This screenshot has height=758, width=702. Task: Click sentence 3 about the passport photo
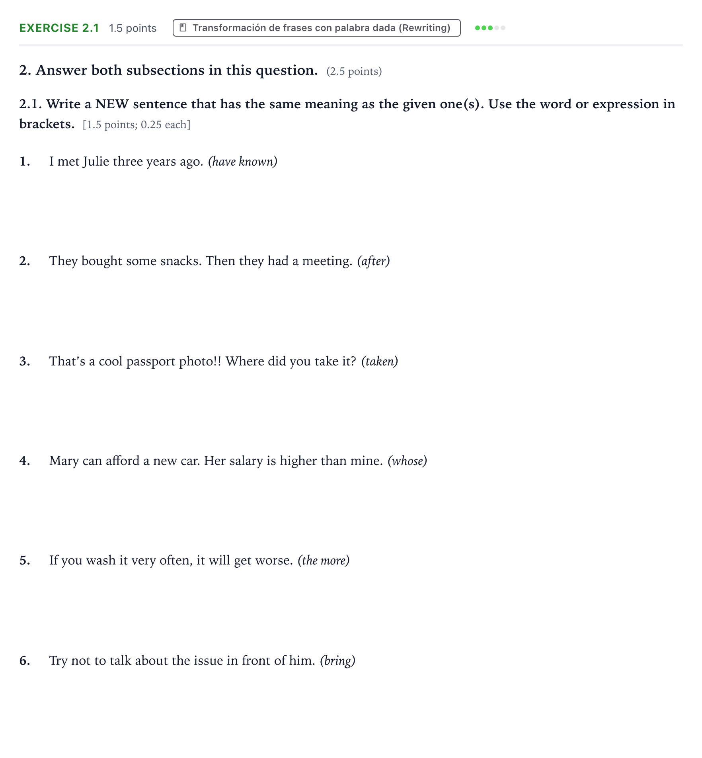203,361
